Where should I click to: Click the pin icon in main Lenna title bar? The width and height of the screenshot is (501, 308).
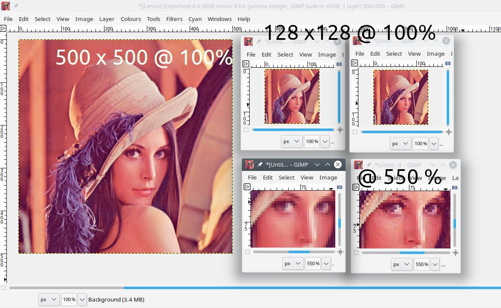pos(16,6)
